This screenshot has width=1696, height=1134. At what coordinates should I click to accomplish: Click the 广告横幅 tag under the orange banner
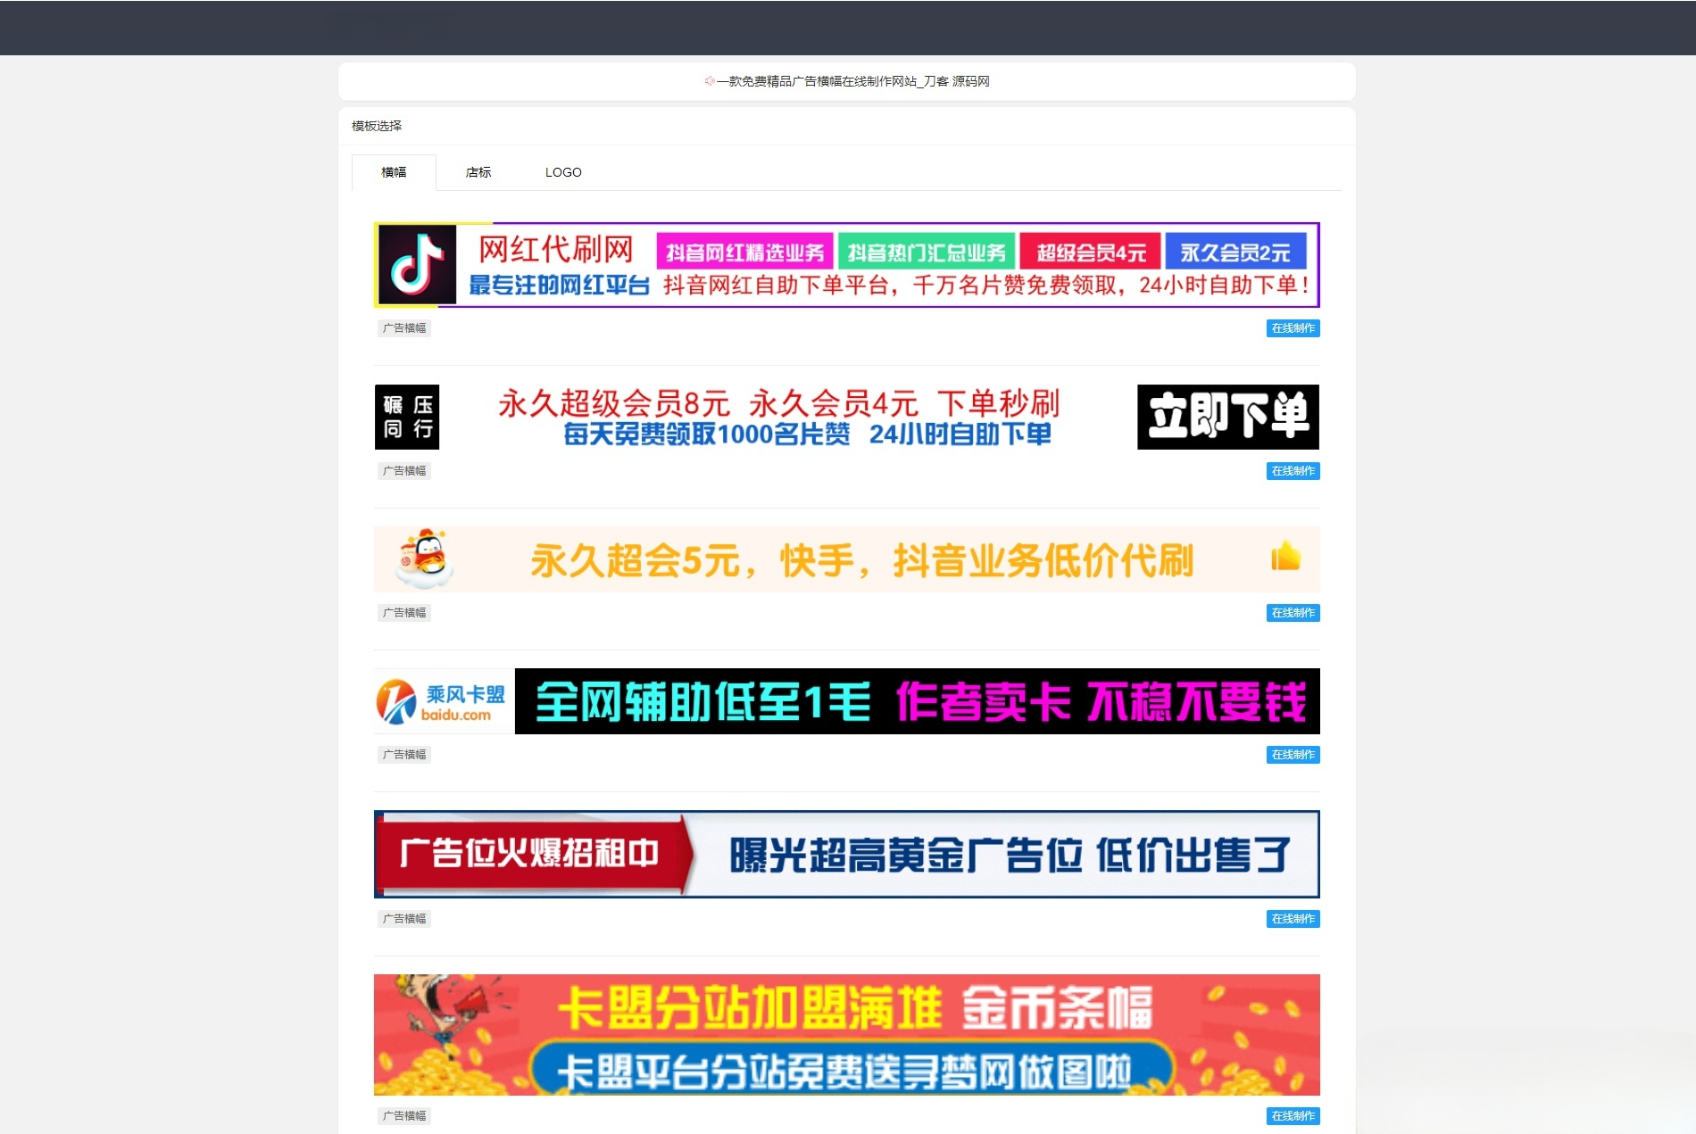coord(403,613)
